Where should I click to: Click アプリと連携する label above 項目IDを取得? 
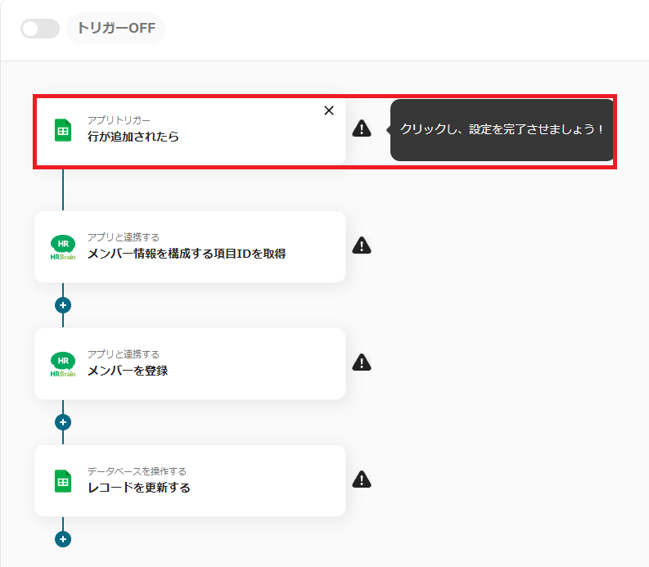click(124, 237)
